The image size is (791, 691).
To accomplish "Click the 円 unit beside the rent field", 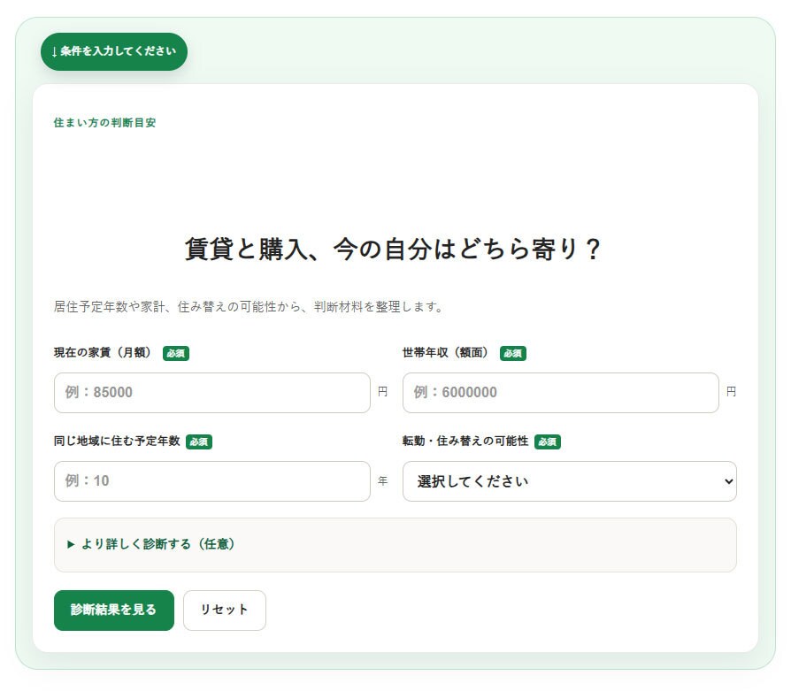I will (383, 391).
